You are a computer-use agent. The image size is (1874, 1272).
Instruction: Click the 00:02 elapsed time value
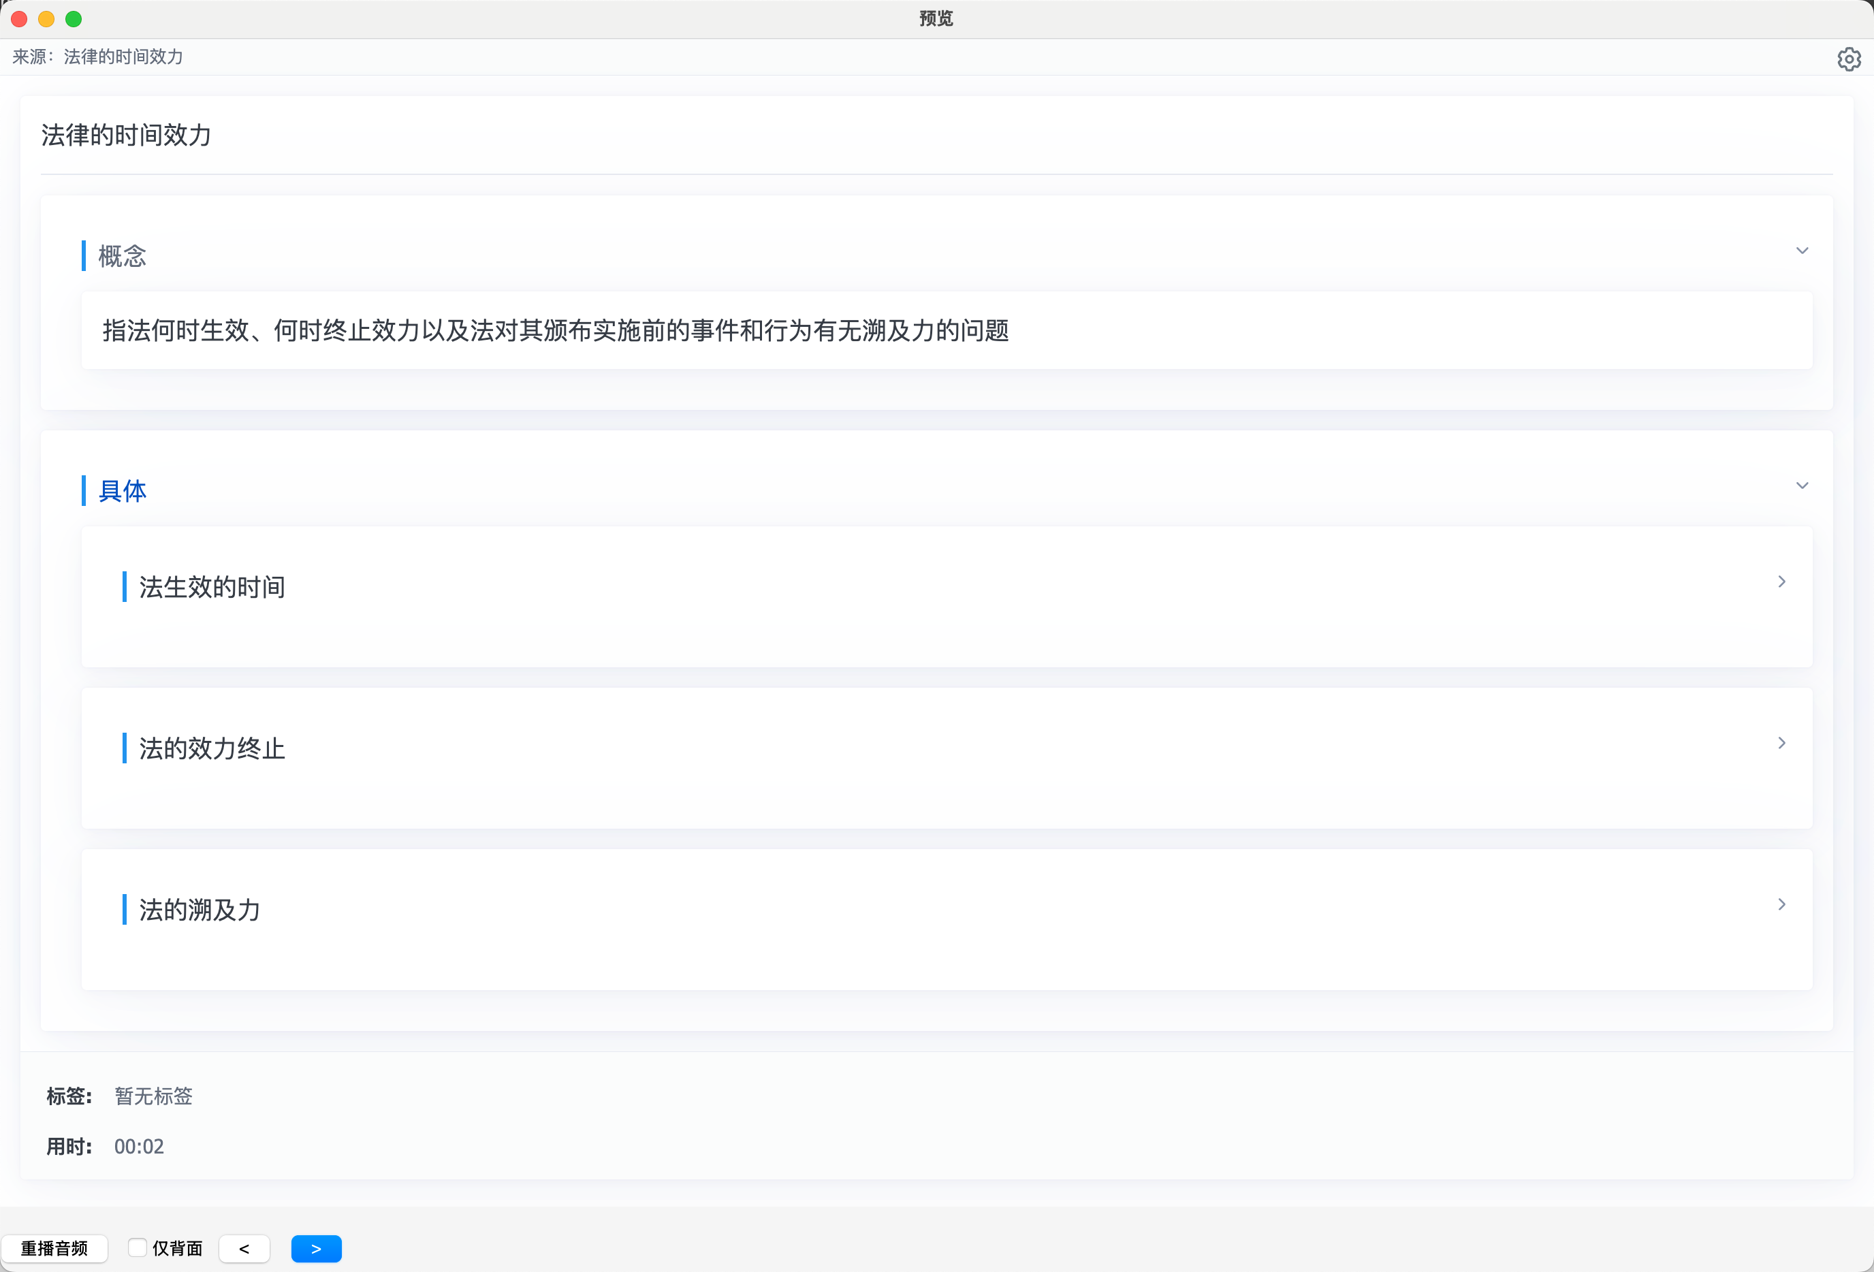click(x=139, y=1146)
